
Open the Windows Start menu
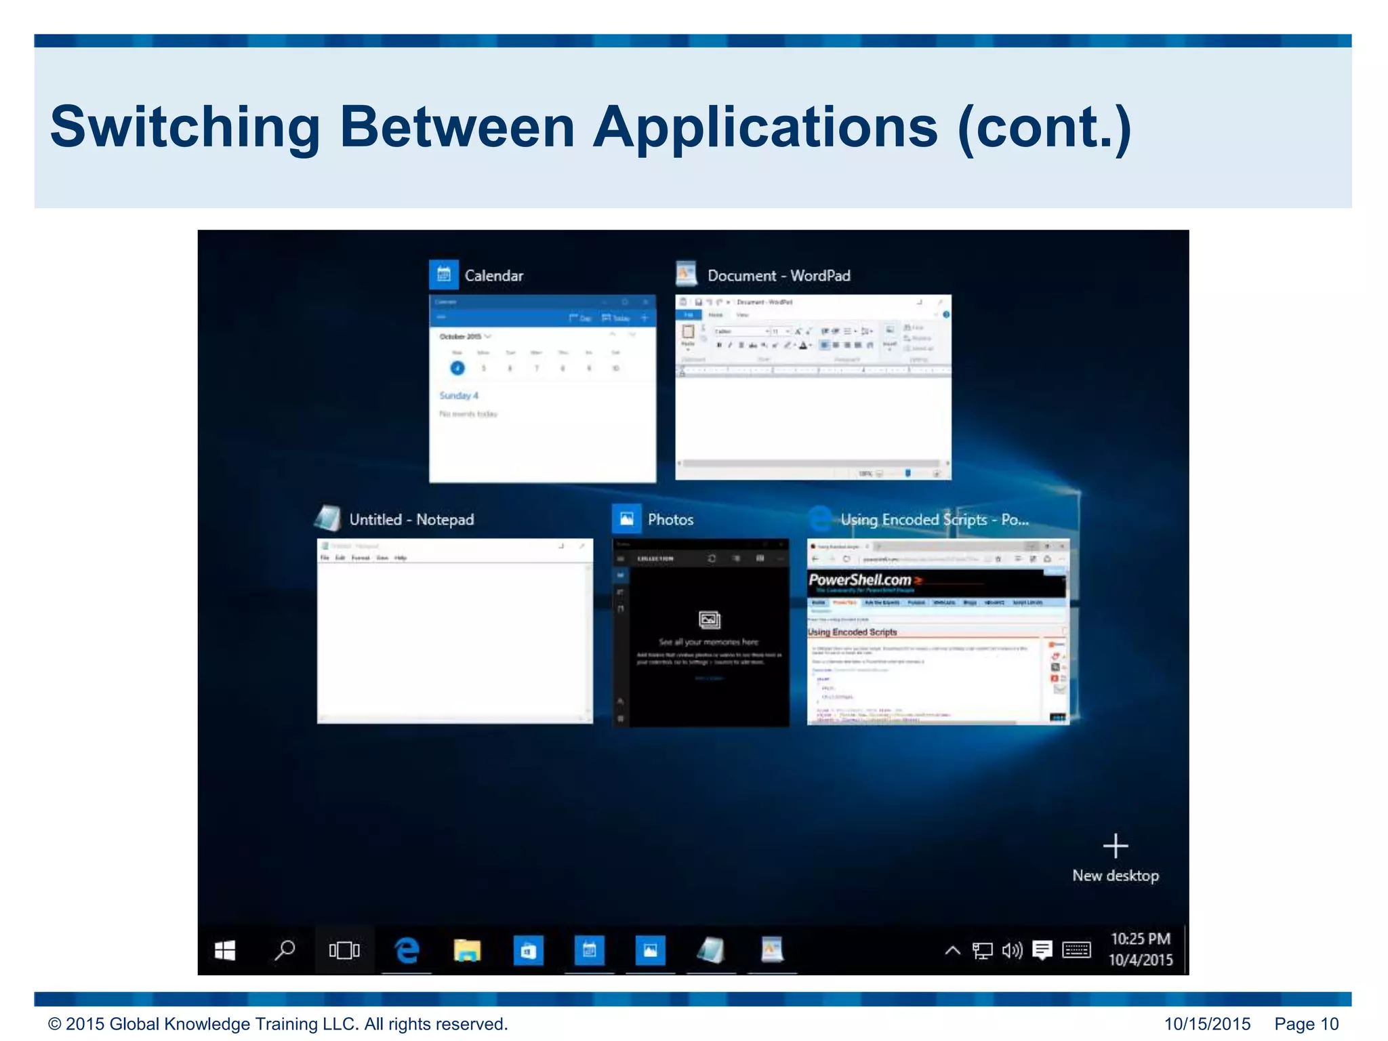coord(224,950)
